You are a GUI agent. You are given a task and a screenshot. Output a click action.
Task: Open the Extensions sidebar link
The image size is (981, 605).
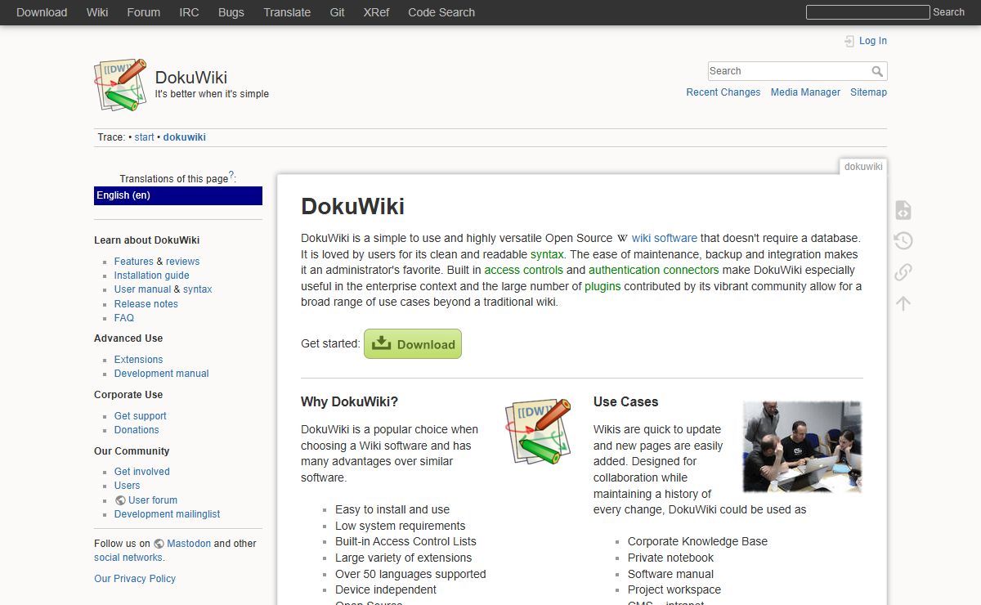point(138,360)
